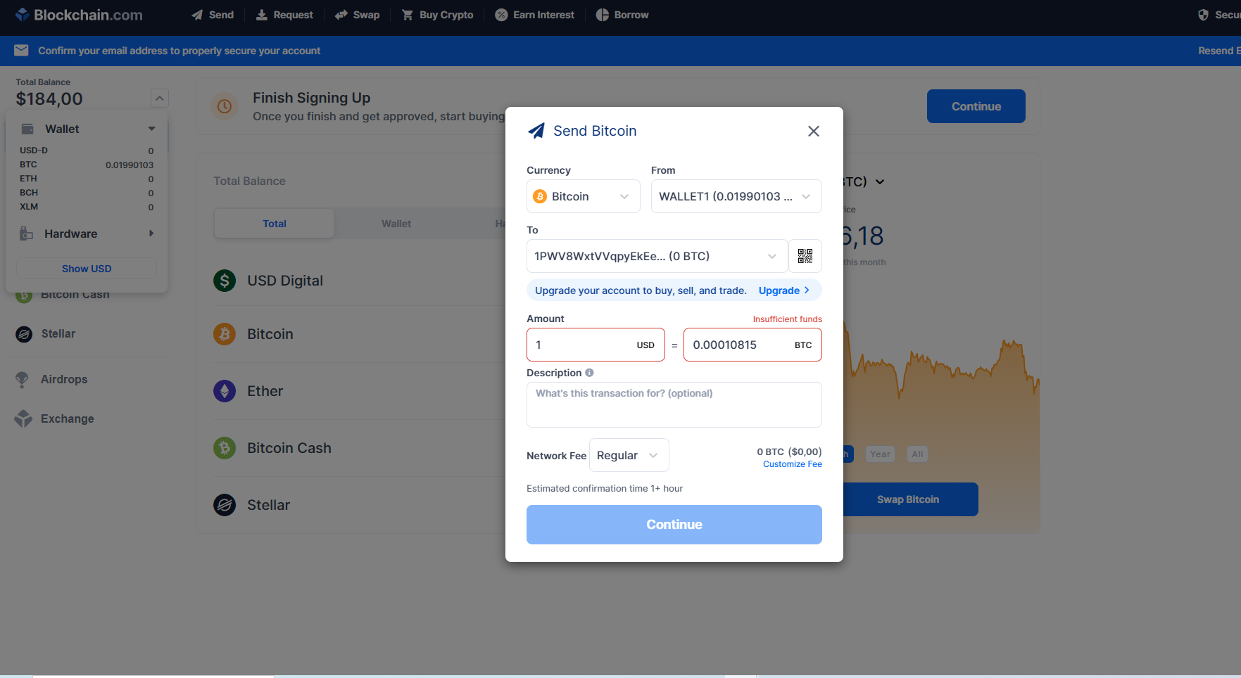Click the USD Digital dollar icon

coord(225,281)
